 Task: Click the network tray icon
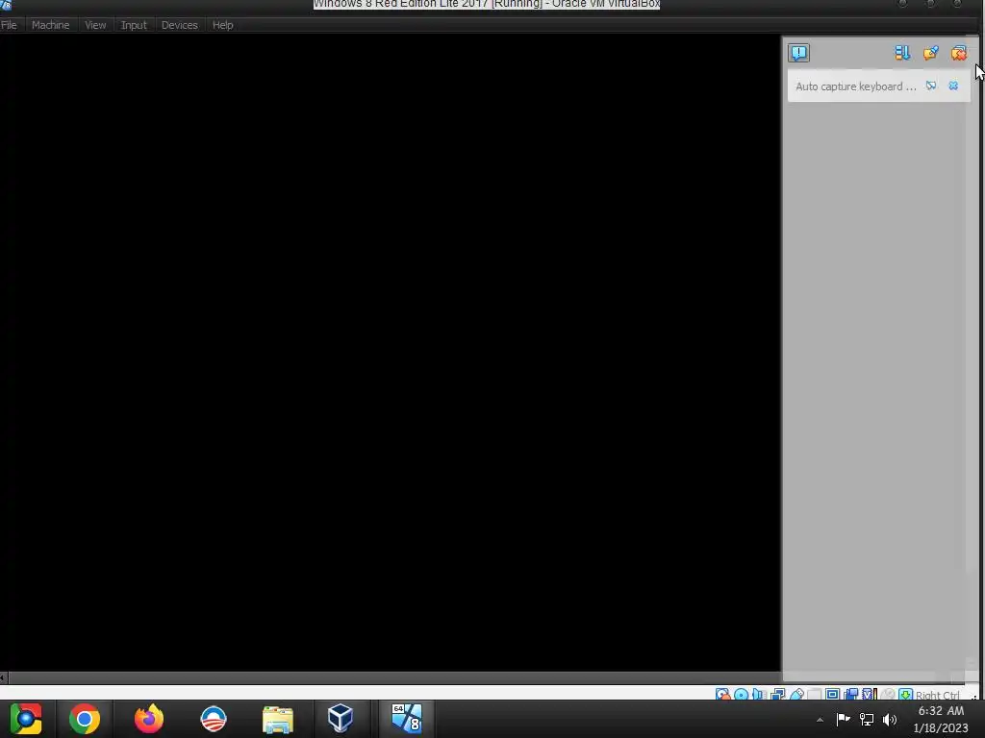click(867, 719)
